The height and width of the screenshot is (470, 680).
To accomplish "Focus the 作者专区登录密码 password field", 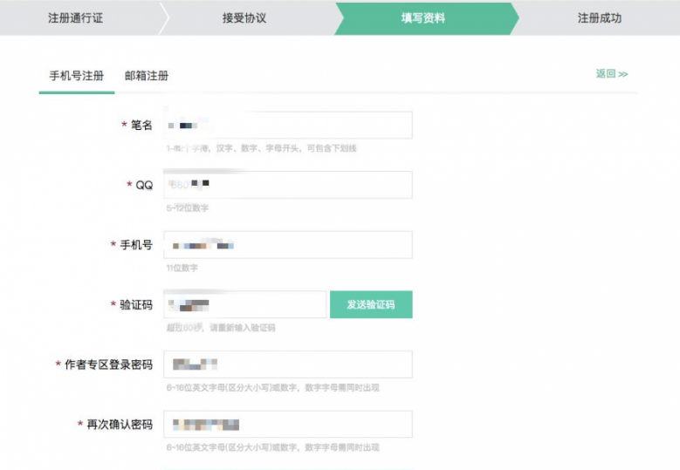I will [288, 364].
